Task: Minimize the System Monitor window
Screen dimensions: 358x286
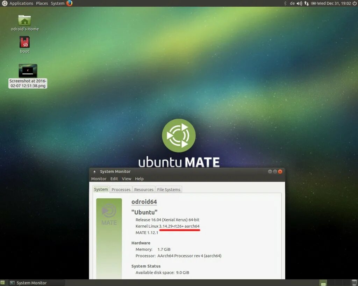Action: pos(270,171)
